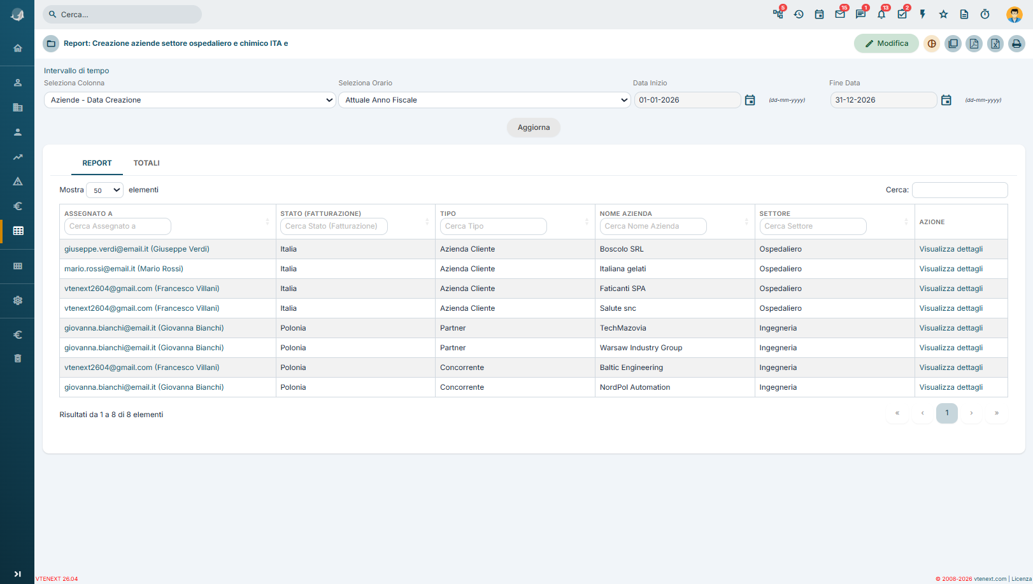The height and width of the screenshot is (584, 1033).
Task: Click the duplicate report icon
Action: coord(953,43)
